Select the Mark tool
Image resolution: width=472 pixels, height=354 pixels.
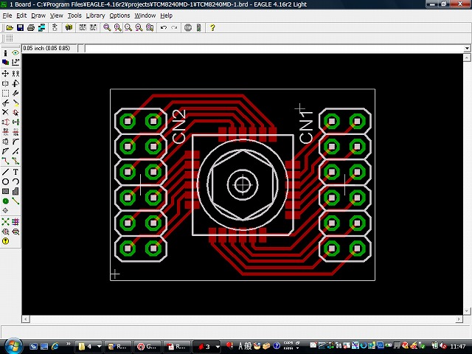[15, 62]
